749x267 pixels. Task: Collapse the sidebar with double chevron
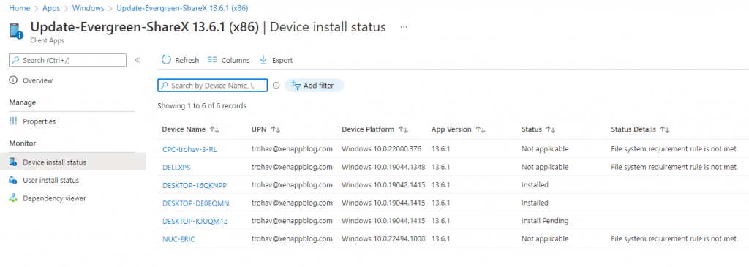[x=137, y=60]
